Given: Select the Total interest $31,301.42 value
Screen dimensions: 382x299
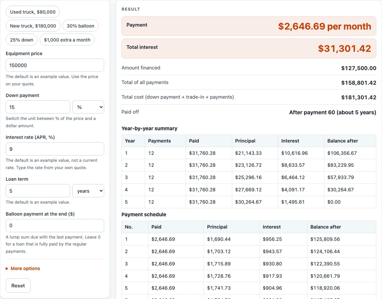Looking at the screenshot, I should point(344,49).
